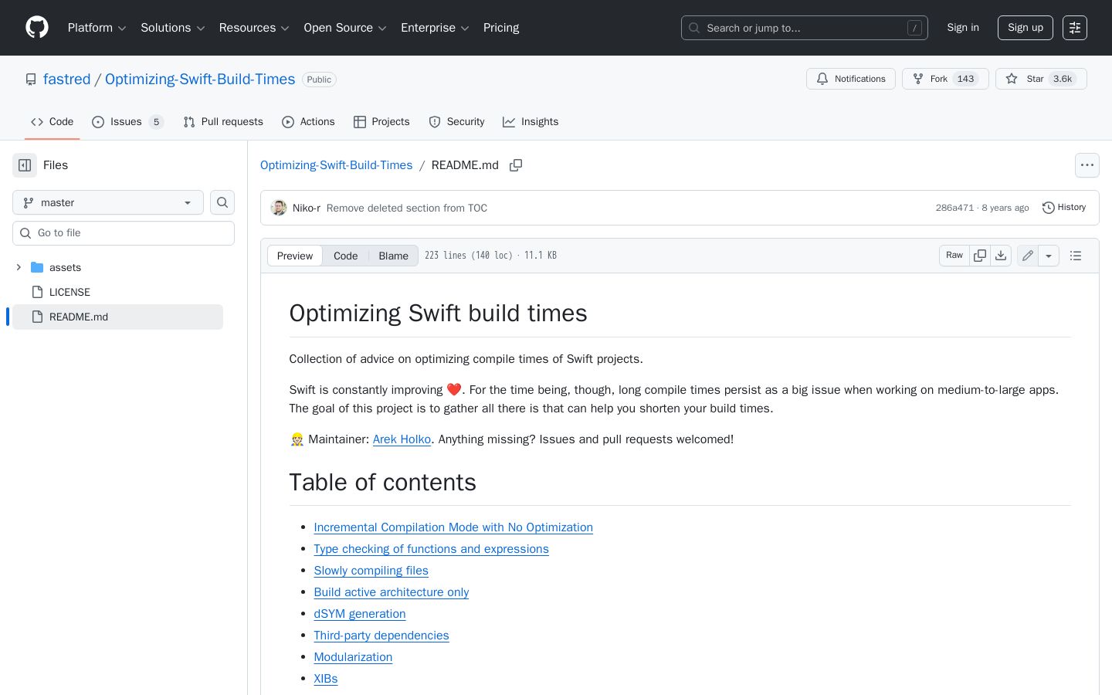Open commit message Remove deleted section from TOC
This screenshot has width=1112, height=695.
click(407, 208)
